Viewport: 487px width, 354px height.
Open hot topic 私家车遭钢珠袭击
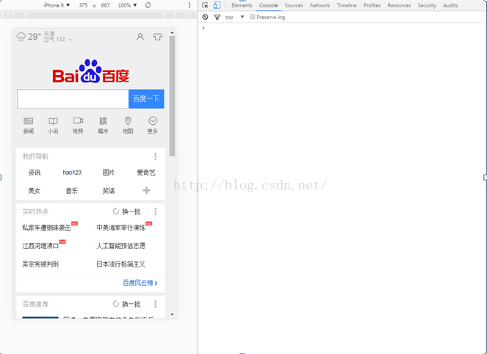click(x=46, y=228)
